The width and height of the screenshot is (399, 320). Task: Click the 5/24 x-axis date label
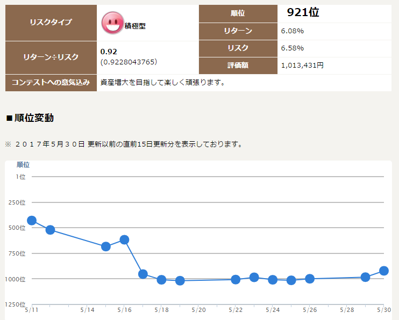[273, 310]
